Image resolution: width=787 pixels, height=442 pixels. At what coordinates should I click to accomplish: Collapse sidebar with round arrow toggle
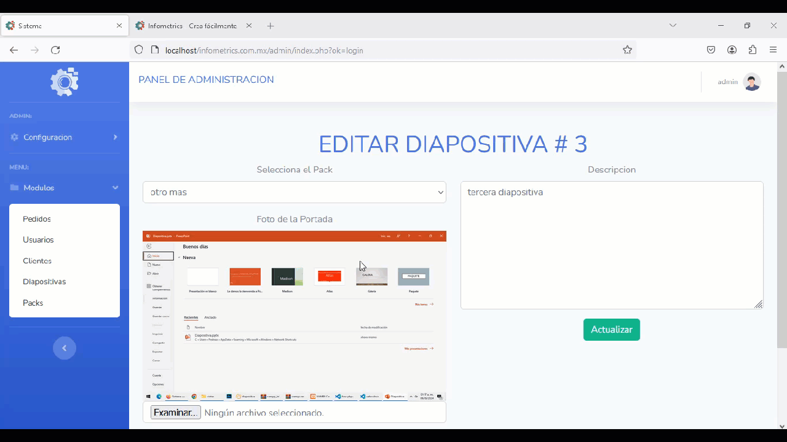[x=65, y=348]
